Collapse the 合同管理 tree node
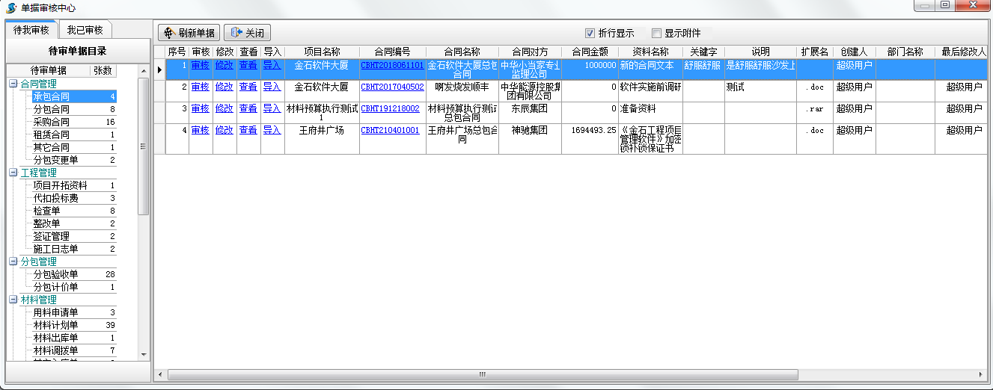This screenshot has width=993, height=390. click(13, 84)
